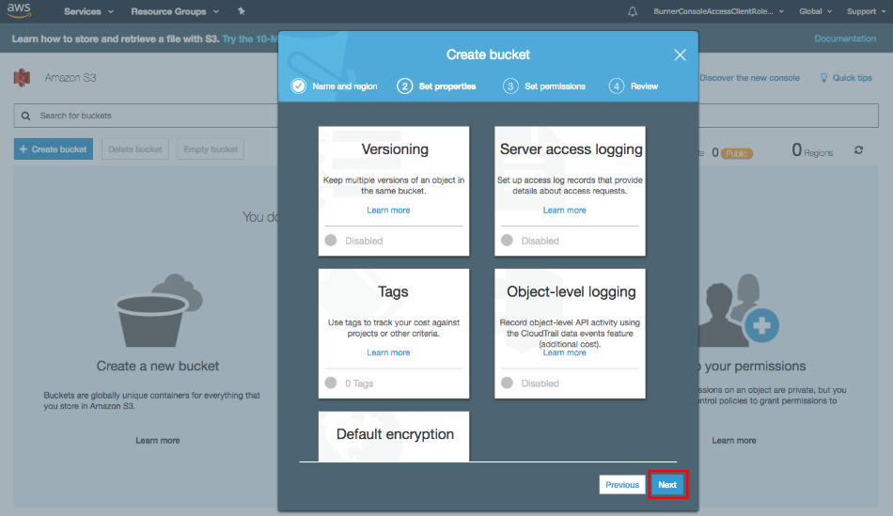Viewport: 893px width, 516px height.
Task: Open the Default encryption card
Action: [x=394, y=436]
